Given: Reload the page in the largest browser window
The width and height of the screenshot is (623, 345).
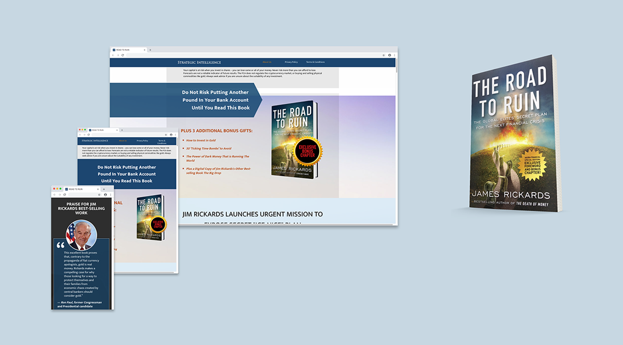Looking at the screenshot, I should [123, 55].
